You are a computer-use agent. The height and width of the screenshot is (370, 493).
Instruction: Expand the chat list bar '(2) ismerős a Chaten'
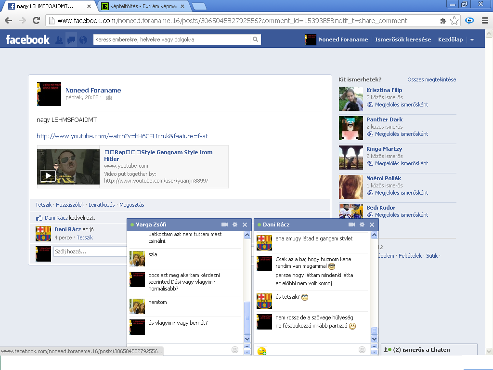tap(428, 350)
